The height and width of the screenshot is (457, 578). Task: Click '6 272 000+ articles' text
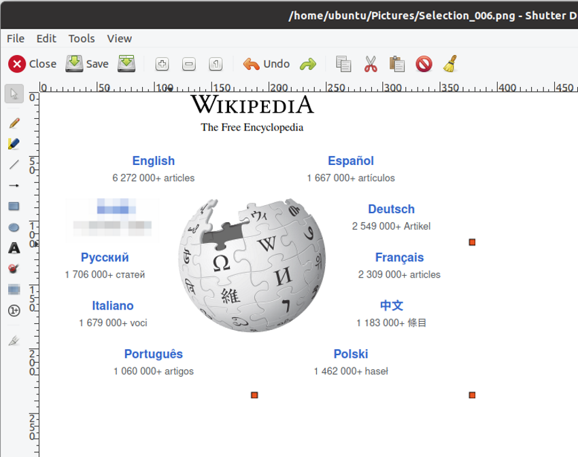(x=154, y=178)
